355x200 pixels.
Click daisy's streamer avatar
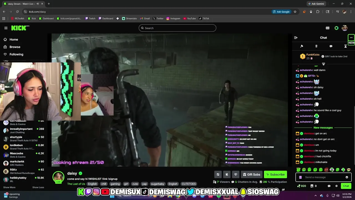coord(58,177)
